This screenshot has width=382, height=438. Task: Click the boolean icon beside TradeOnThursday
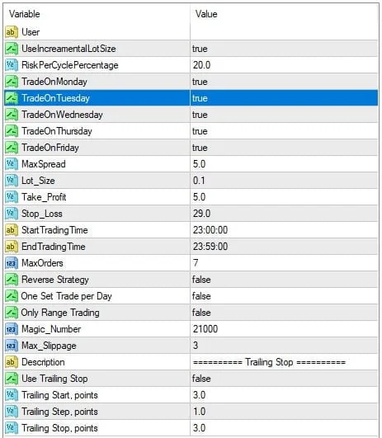tap(12, 131)
